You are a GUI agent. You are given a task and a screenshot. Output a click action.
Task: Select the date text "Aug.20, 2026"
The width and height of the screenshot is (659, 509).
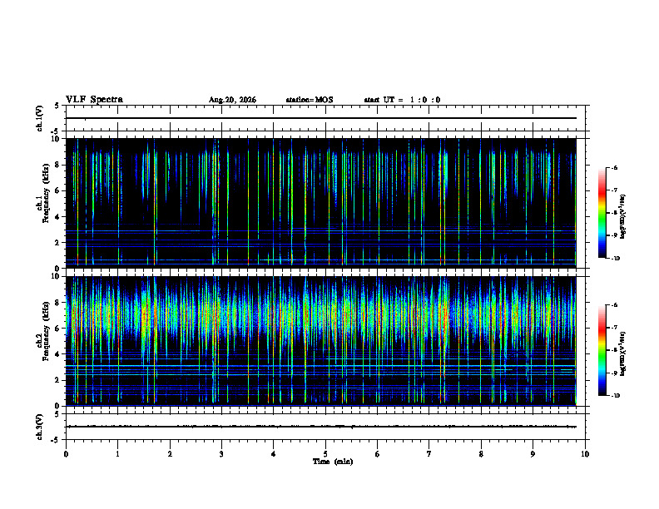pos(232,100)
